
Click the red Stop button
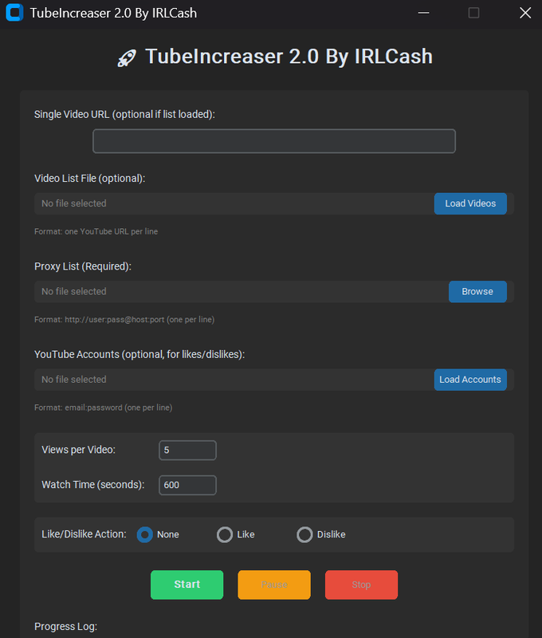[362, 585]
